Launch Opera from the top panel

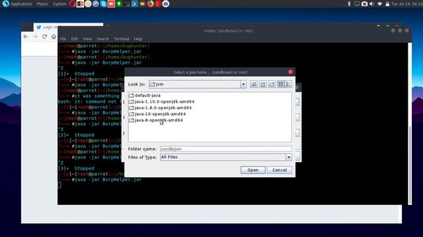tap(72, 4)
